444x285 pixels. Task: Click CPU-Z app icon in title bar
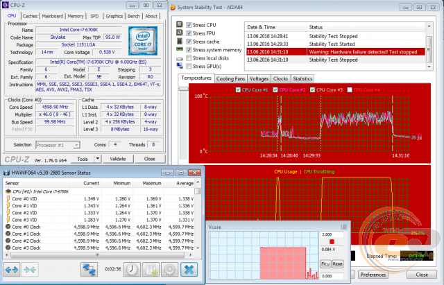pos(5,5)
